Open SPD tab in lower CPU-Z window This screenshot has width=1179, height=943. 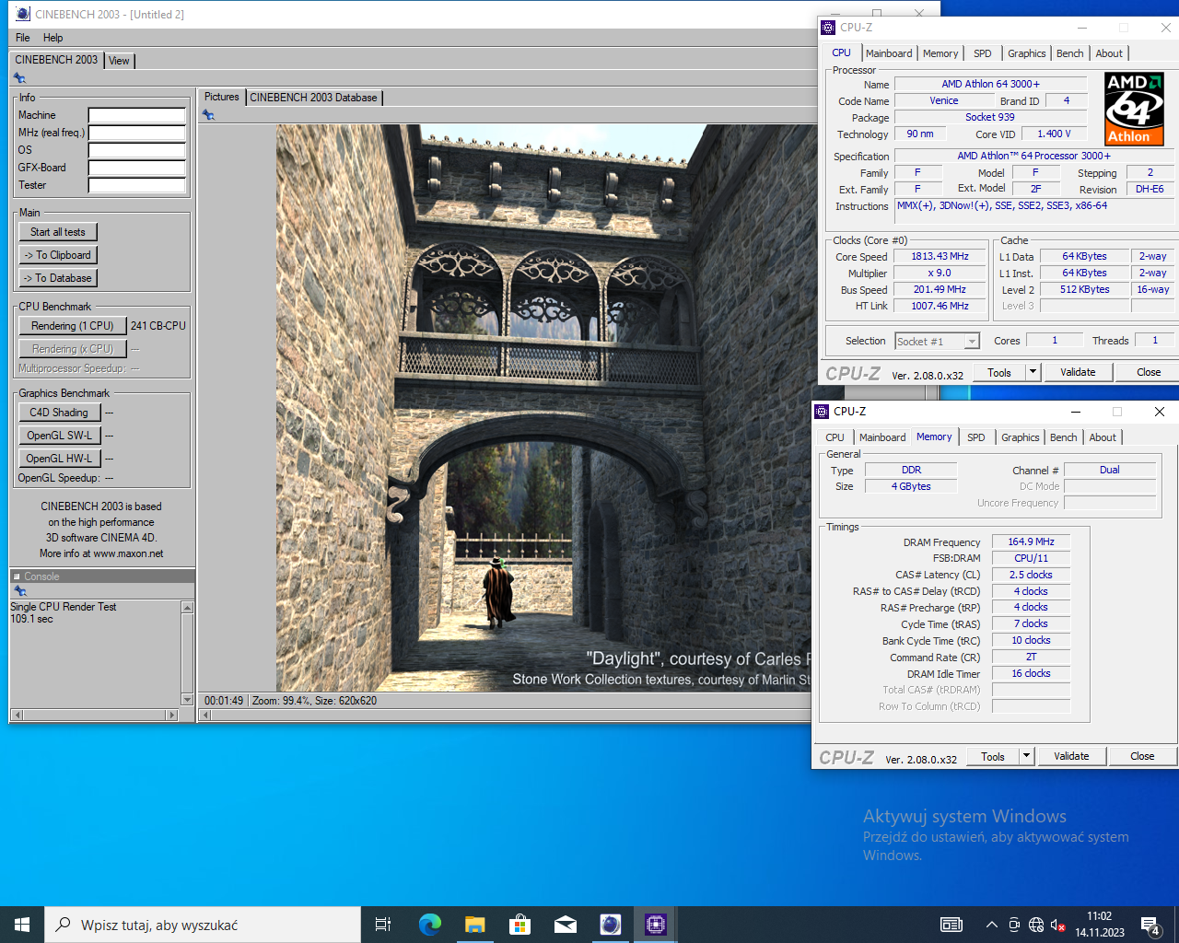tap(976, 437)
